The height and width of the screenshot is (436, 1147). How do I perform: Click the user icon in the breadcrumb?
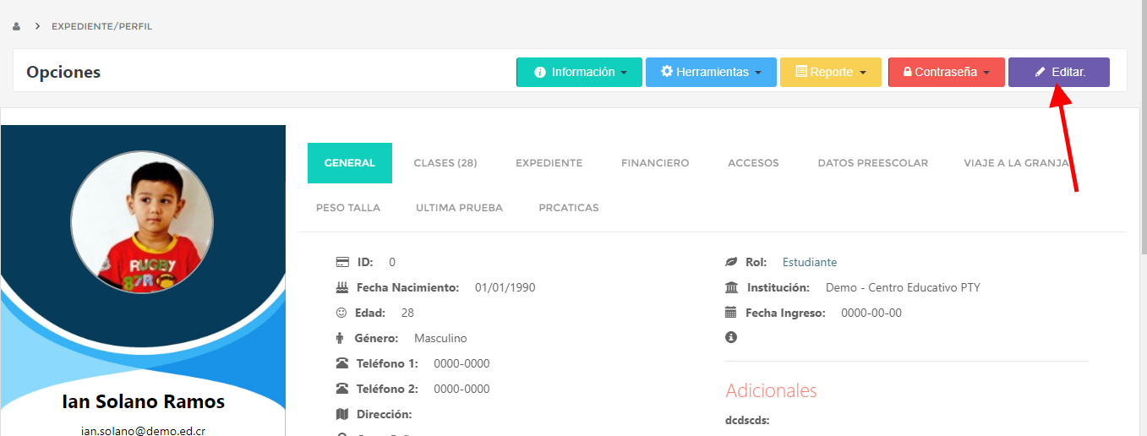click(x=17, y=26)
